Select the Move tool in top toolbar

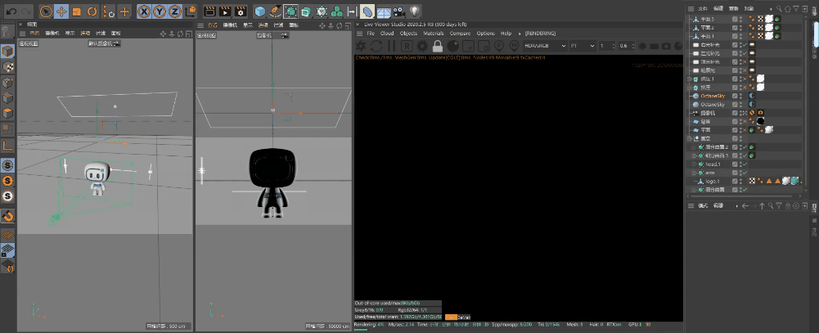click(x=61, y=11)
